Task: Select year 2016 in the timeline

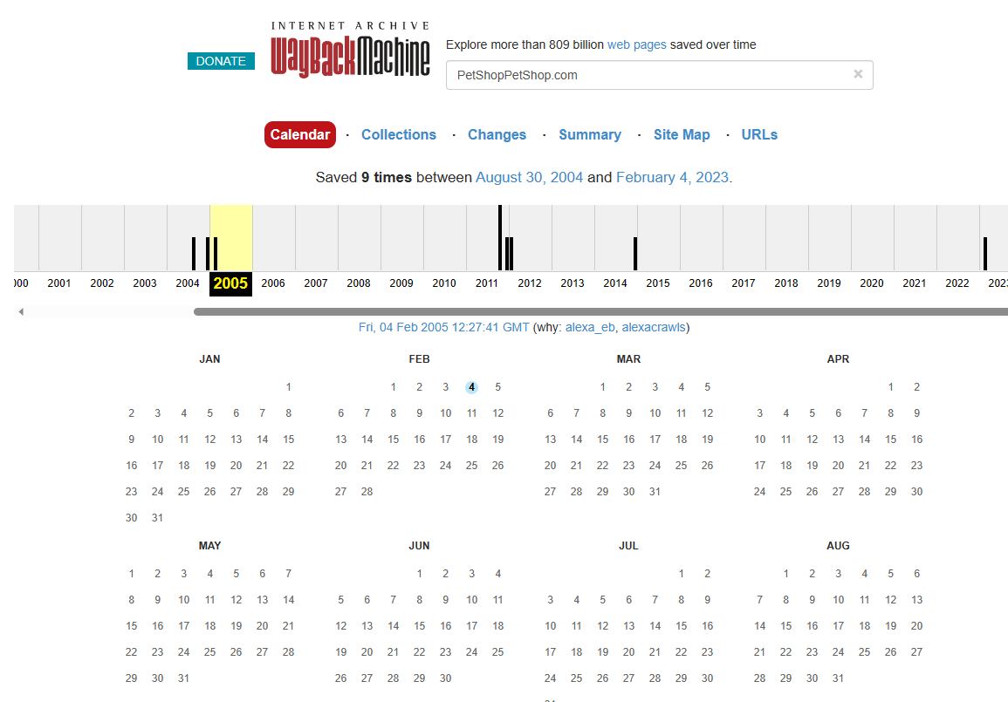Action: point(701,283)
